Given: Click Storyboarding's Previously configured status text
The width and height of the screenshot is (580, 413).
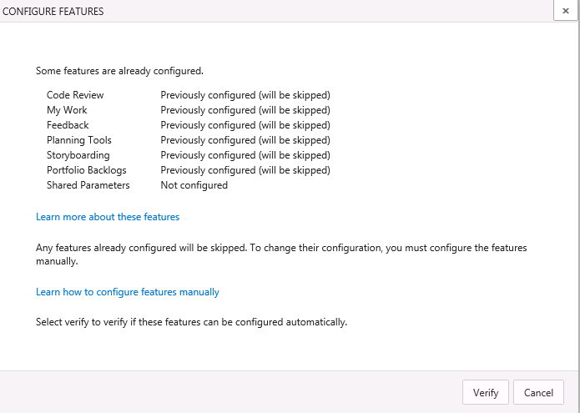Looking at the screenshot, I should pos(245,155).
